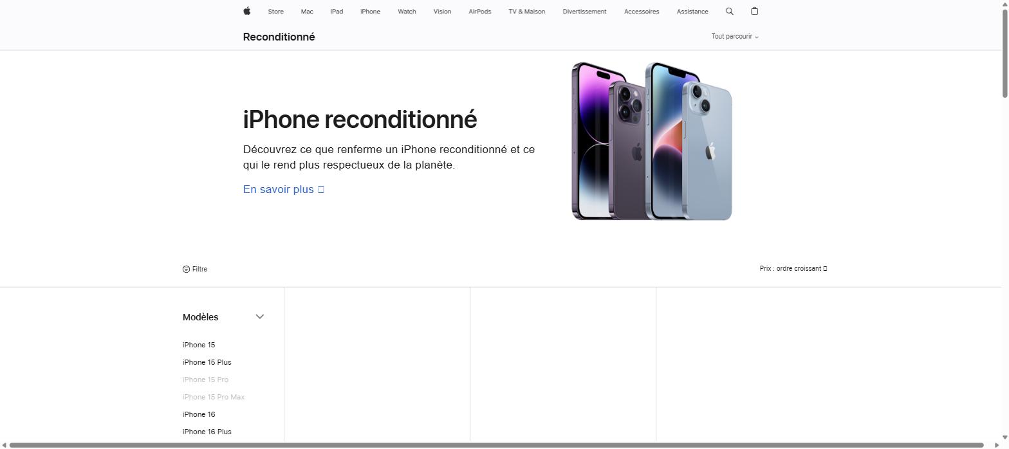1009x449 pixels.
Task: Filter by iPhone 15 model
Action: (x=199, y=345)
